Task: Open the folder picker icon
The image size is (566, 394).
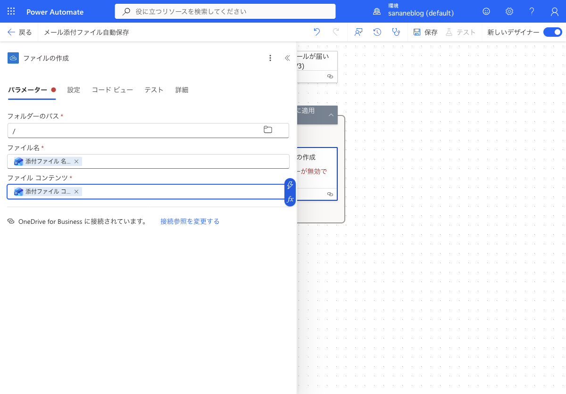Action: (268, 130)
